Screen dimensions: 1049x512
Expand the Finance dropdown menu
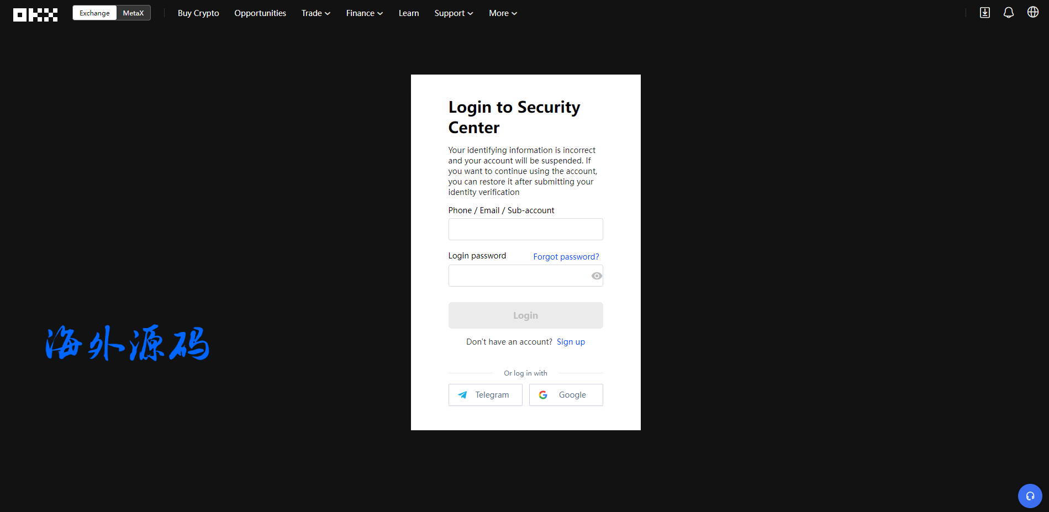(x=364, y=13)
